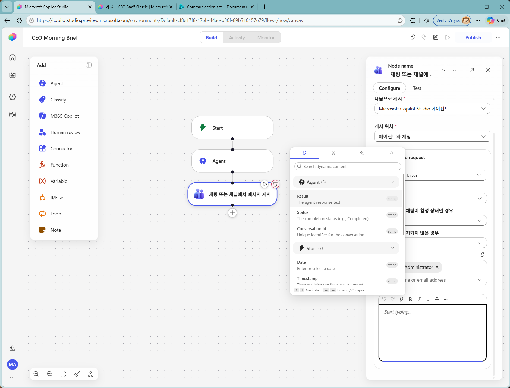Open the Configure tab
Viewport: 510px width, 388px height.
[x=389, y=88]
